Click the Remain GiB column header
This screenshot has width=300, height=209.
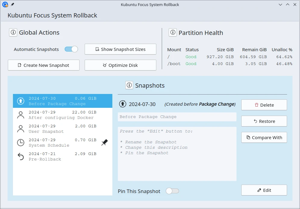254,50
